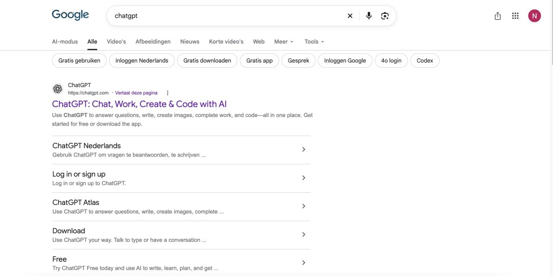
Task: Click the Inloggen Nederlands chip
Action: pos(142,60)
